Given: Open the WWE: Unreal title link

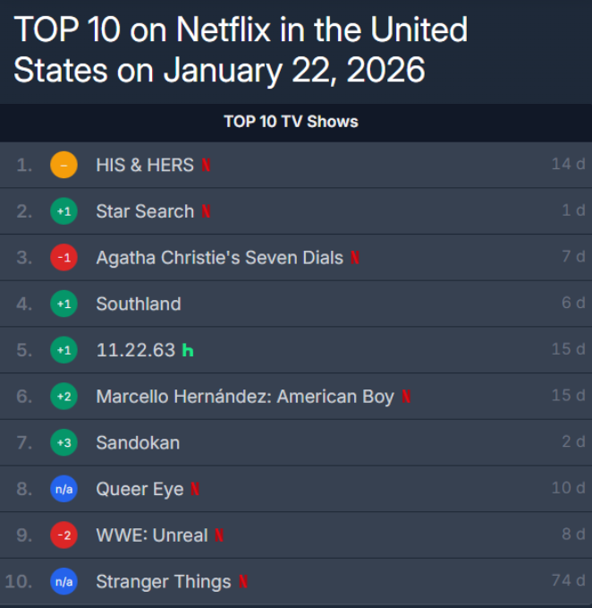Looking at the screenshot, I should pyautogui.click(x=152, y=535).
